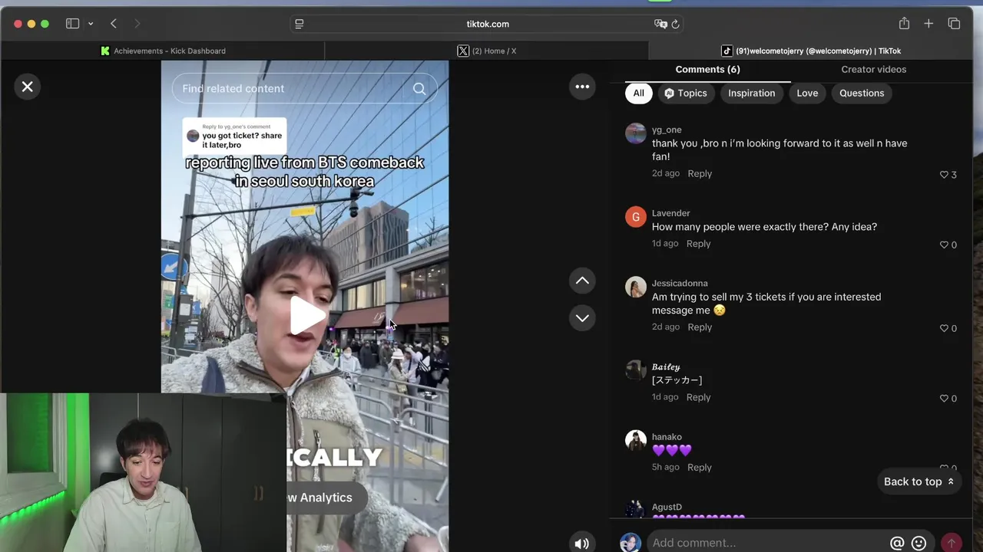The height and width of the screenshot is (552, 983).
Task: Filter comments by Topics
Action: click(x=685, y=93)
